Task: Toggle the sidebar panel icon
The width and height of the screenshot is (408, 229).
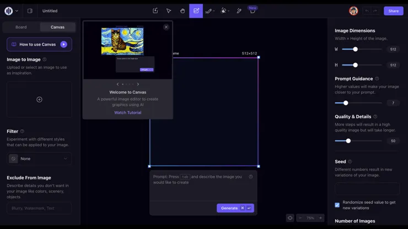Action: pyautogui.click(x=30, y=11)
